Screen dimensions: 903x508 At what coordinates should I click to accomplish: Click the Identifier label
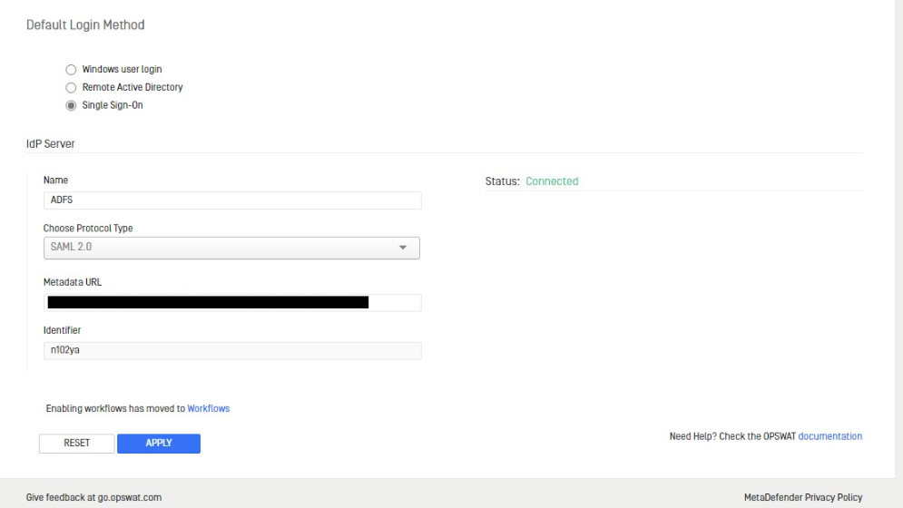(63, 330)
